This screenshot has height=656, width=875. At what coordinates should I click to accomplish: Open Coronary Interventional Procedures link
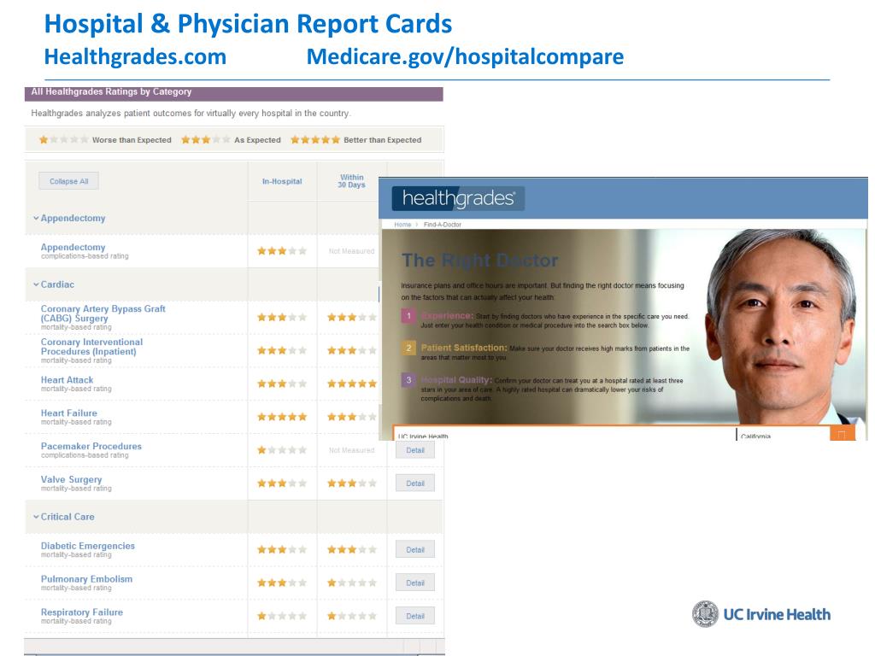(91, 347)
